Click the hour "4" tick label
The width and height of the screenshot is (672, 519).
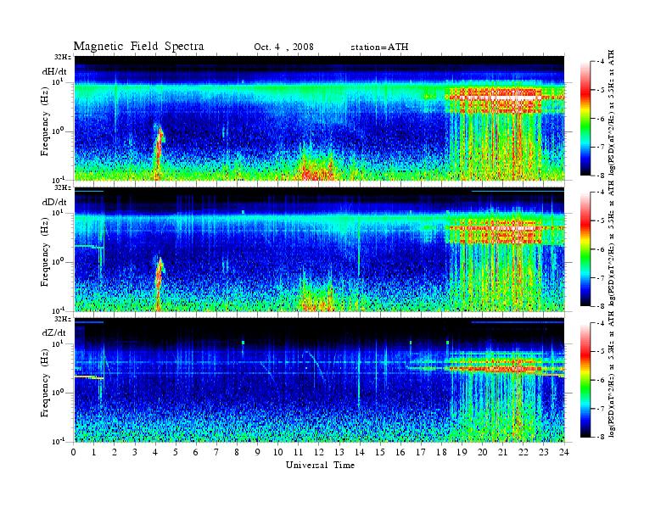155,453
